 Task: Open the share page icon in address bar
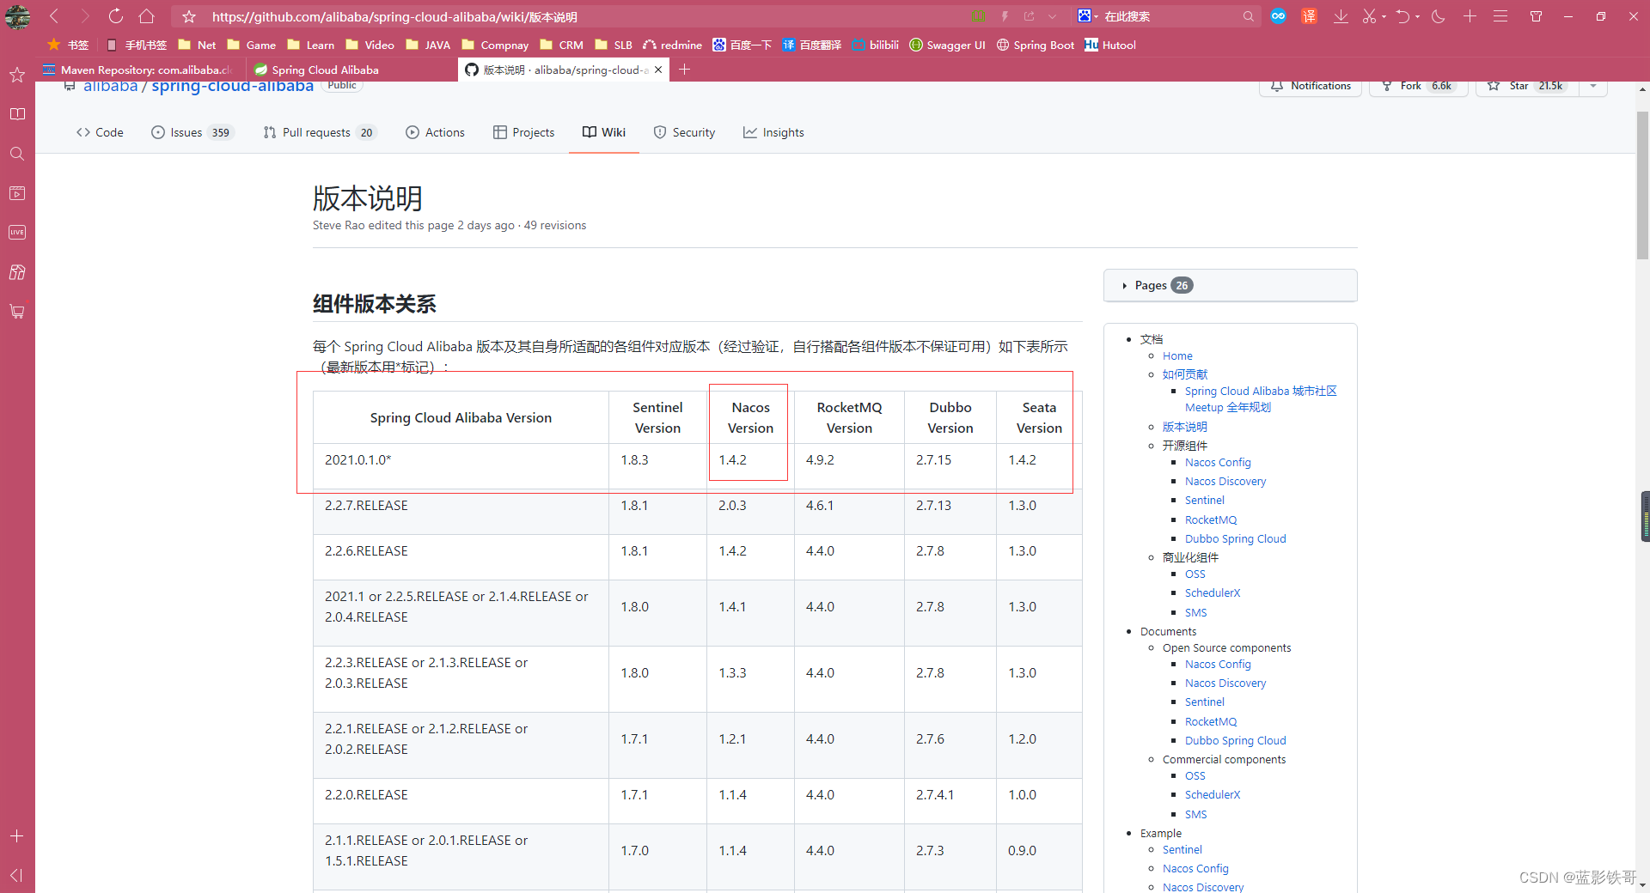click(1030, 16)
